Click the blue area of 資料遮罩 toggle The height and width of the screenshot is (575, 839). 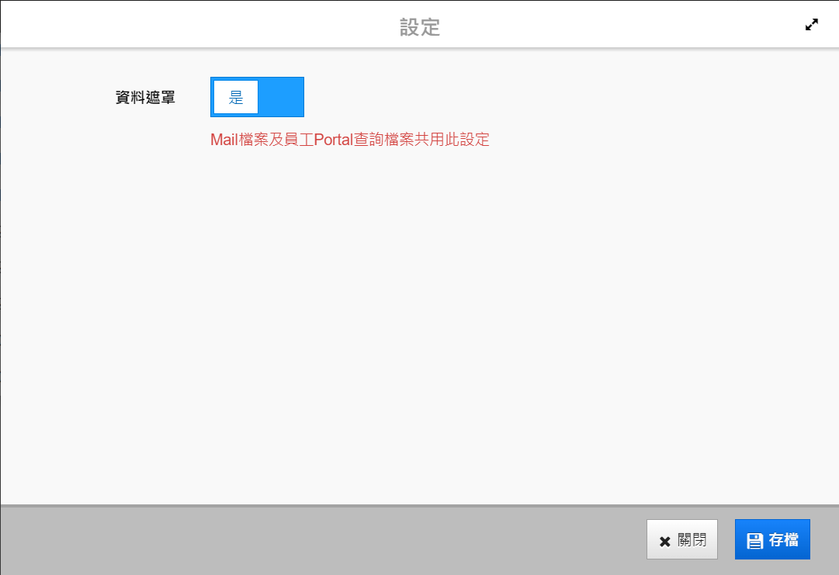click(281, 97)
